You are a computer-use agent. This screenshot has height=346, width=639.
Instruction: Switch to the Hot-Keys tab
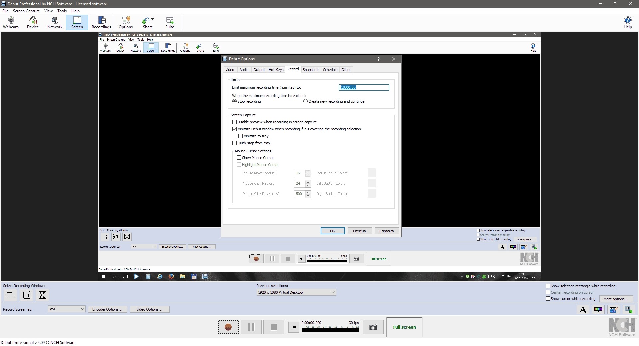pos(276,70)
